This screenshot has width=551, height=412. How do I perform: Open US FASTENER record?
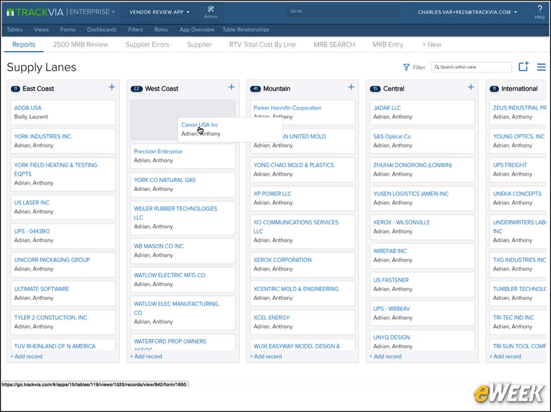click(x=391, y=280)
